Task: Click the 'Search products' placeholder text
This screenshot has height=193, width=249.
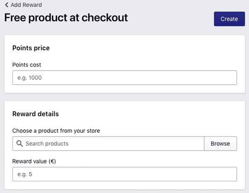Action: point(47,144)
